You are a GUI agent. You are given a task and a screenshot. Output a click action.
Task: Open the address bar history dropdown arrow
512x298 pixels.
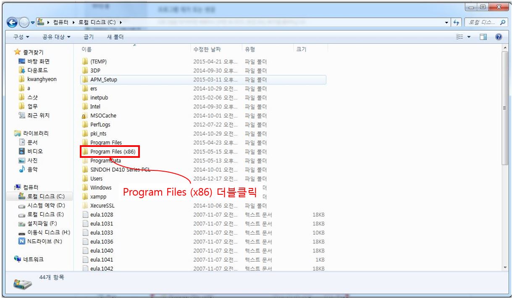tap(447, 22)
